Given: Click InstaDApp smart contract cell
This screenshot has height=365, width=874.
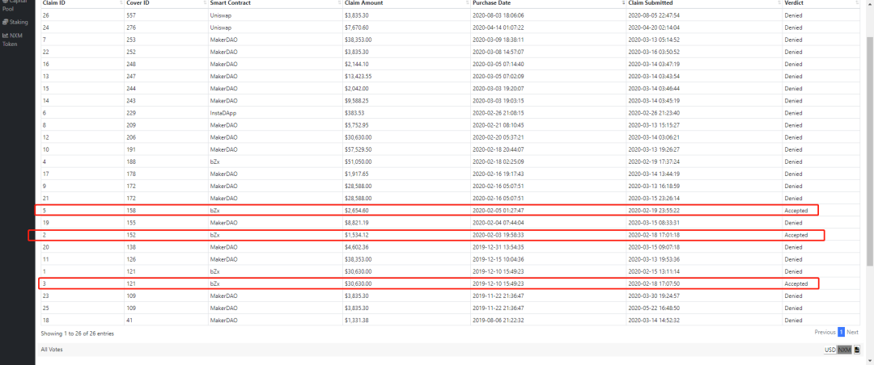Looking at the screenshot, I should pyautogui.click(x=275, y=113).
